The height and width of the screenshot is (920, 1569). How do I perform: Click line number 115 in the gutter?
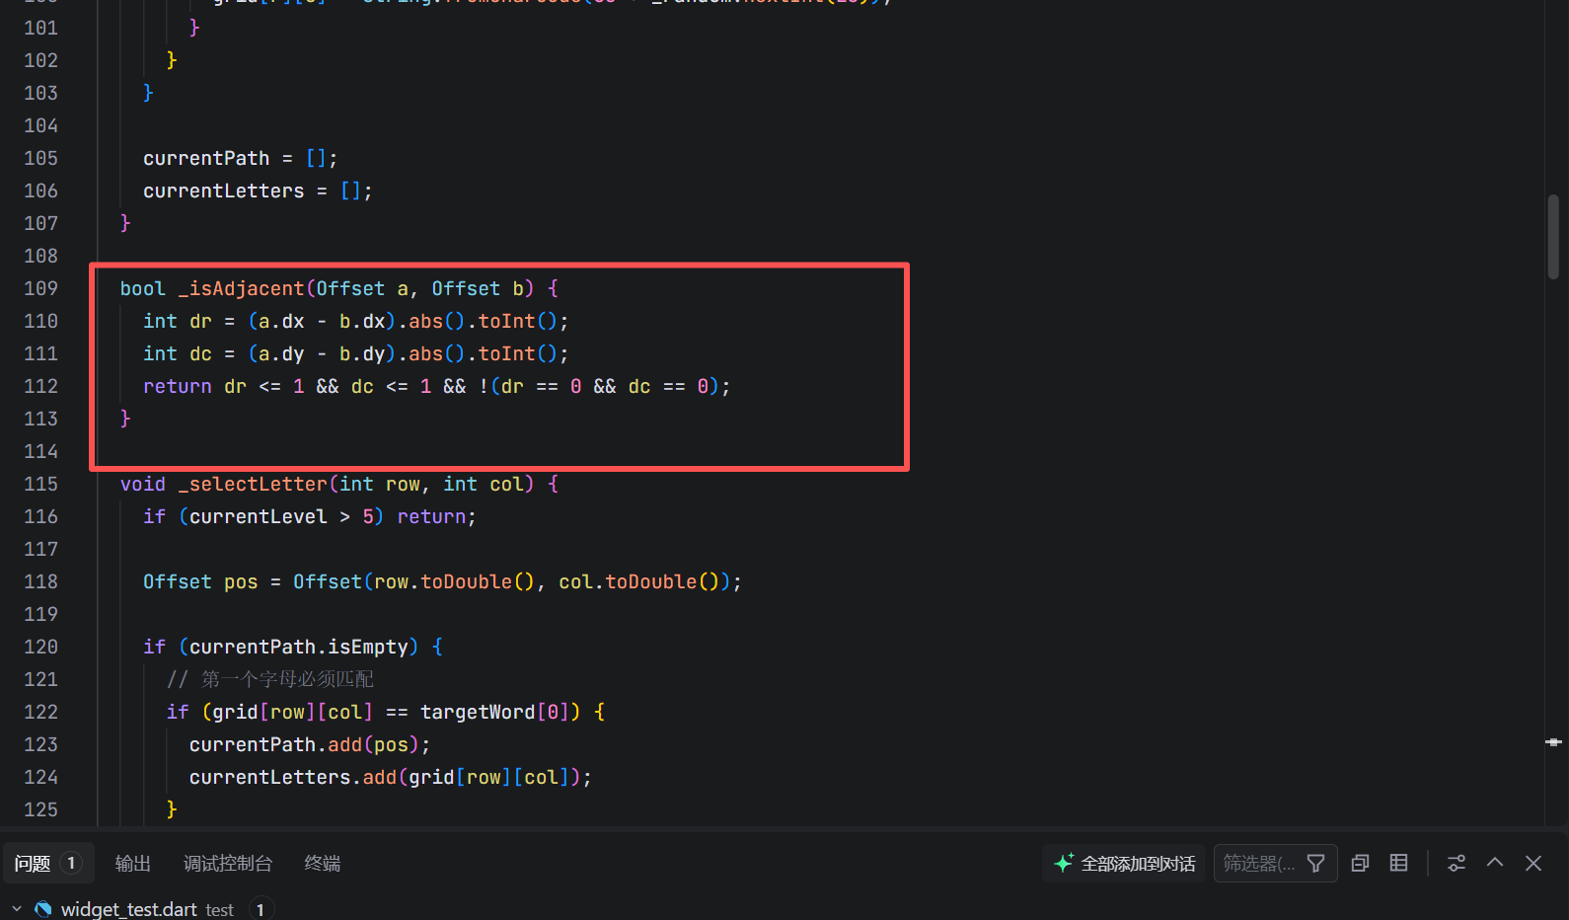[x=40, y=484]
